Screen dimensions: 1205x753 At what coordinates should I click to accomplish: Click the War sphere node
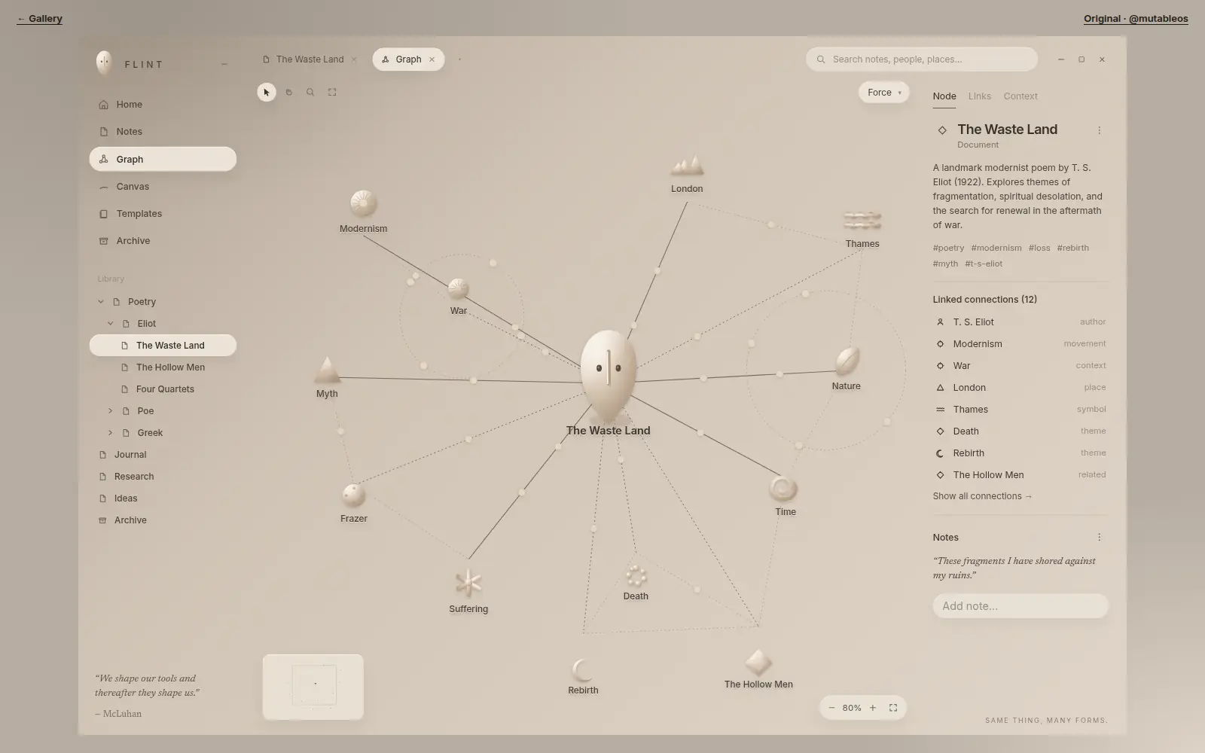click(458, 288)
